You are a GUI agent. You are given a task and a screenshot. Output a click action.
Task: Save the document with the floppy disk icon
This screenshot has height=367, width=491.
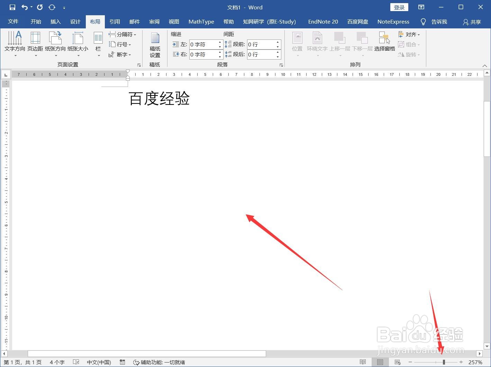12,7
